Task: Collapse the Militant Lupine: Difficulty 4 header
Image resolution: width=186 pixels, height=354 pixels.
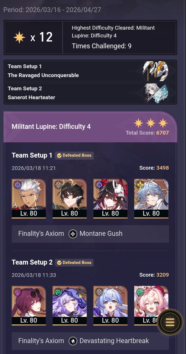Action: [90, 127]
